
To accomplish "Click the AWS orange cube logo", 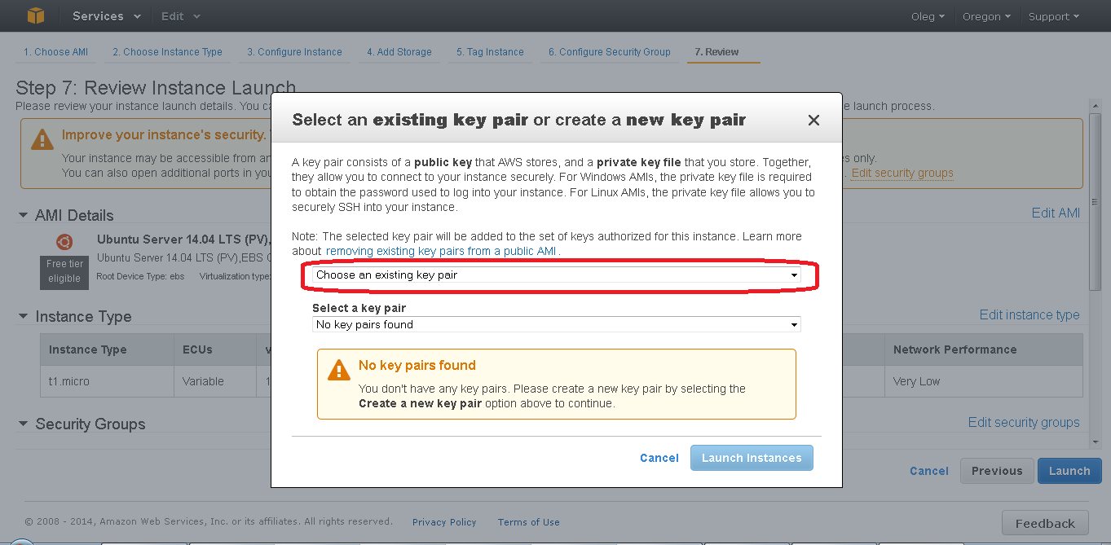I will coord(36,15).
